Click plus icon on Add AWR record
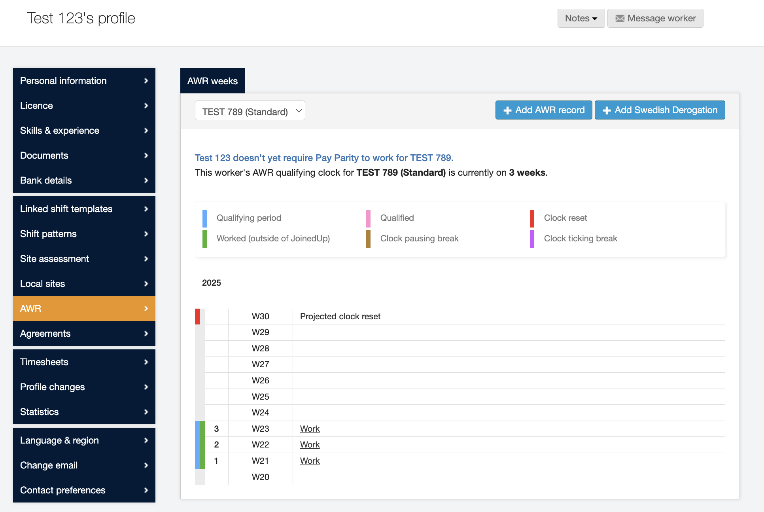764x512 pixels. [507, 110]
